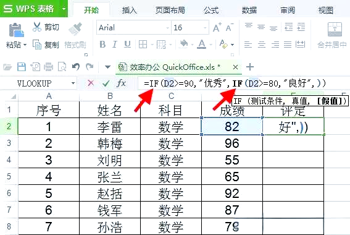
Task: Cancel formula entry with red X
Action: point(91,83)
